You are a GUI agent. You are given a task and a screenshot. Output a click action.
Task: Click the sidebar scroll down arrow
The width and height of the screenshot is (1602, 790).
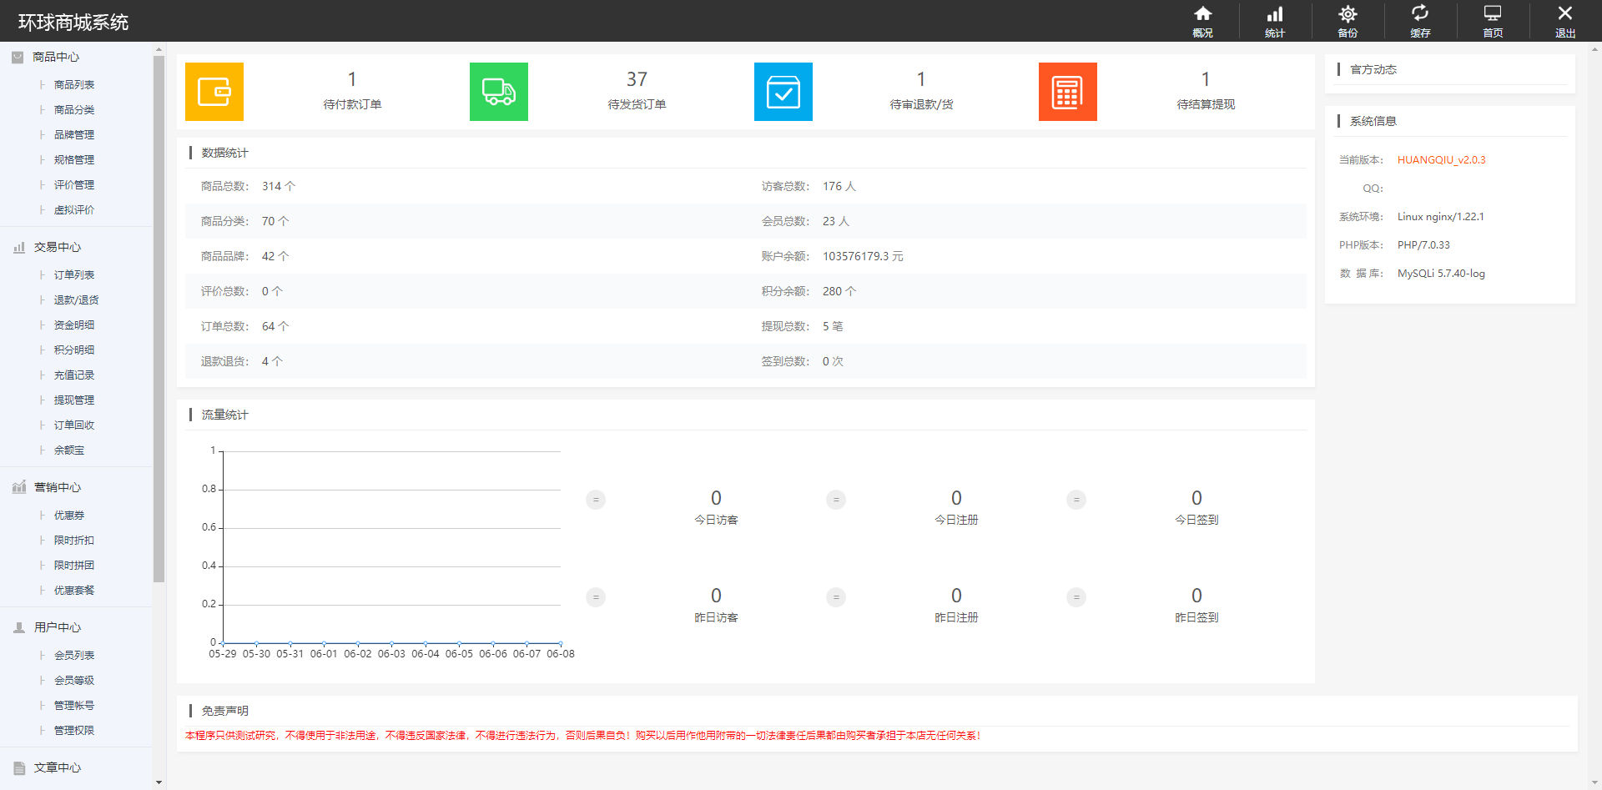(x=159, y=782)
